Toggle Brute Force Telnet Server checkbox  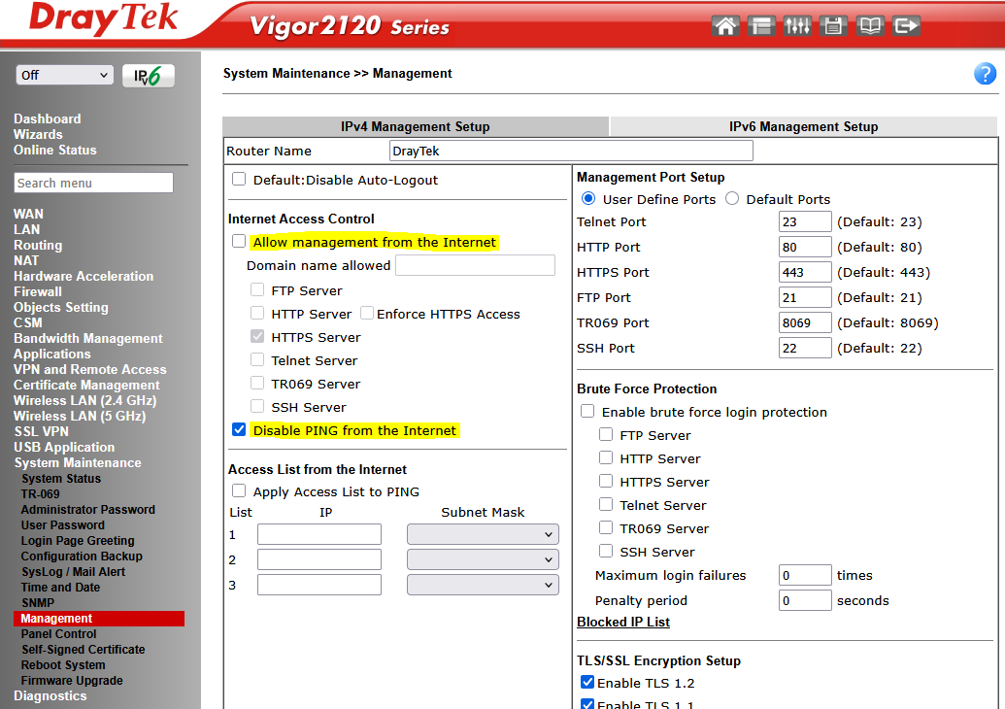pyautogui.click(x=606, y=504)
